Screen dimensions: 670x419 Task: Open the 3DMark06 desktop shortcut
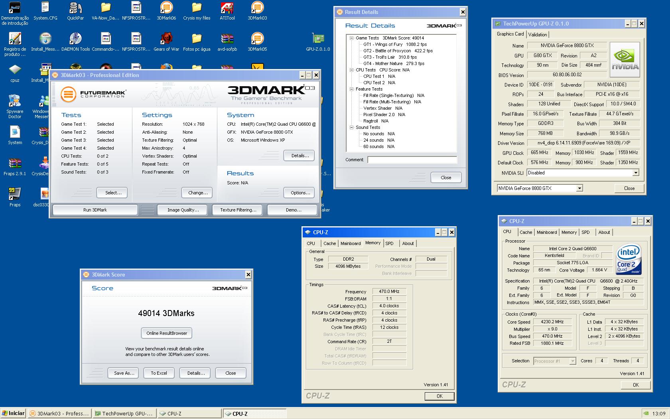[166, 11]
